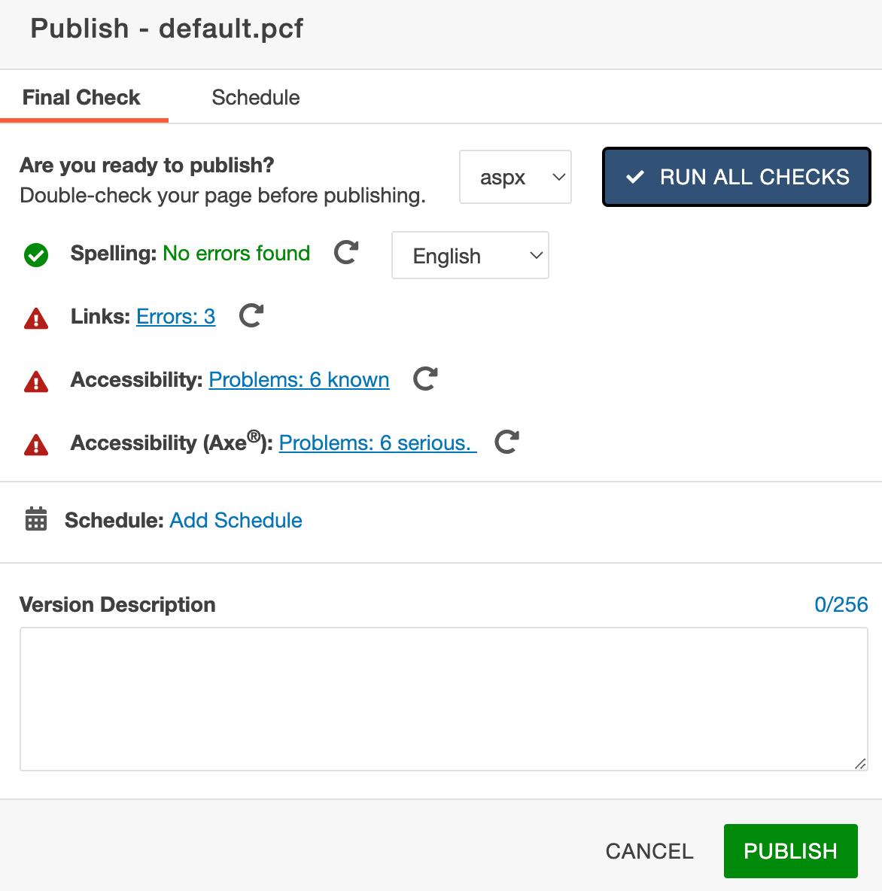Screen dimensions: 882x891
Task: Click the 'Version Description' label
Action: [117, 604]
